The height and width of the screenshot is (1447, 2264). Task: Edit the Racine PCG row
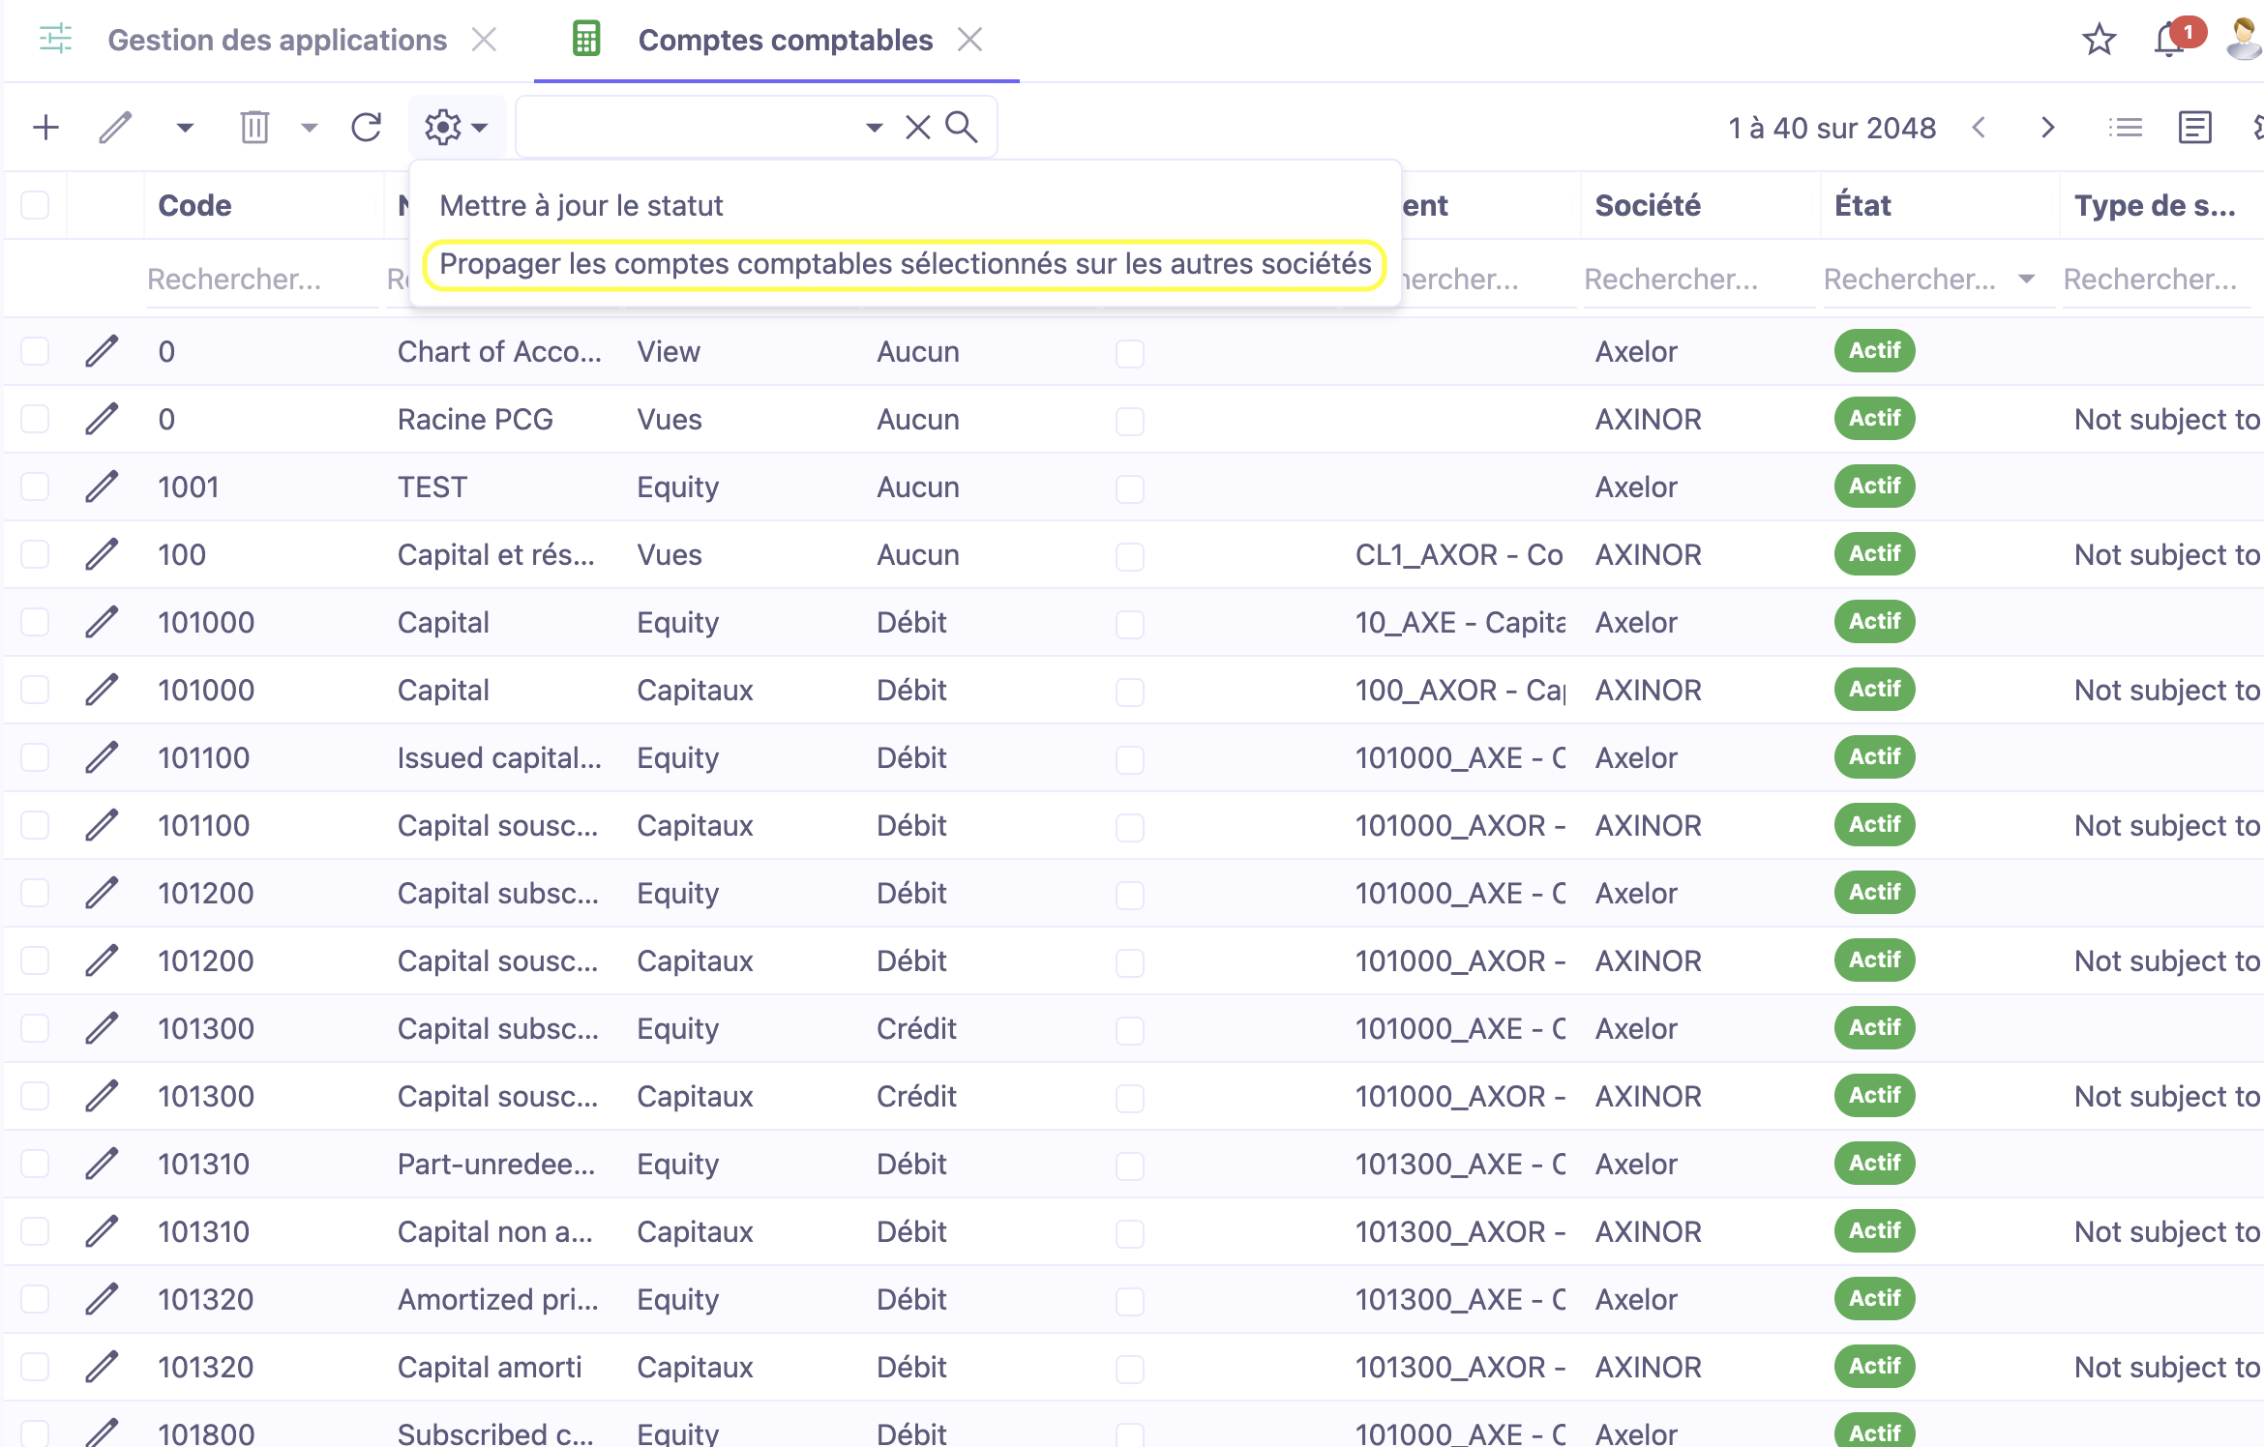[102, 419]
